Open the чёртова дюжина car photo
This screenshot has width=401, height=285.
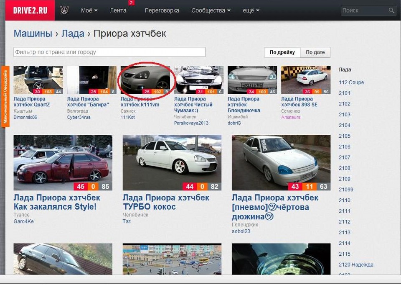tap(281, 163)
